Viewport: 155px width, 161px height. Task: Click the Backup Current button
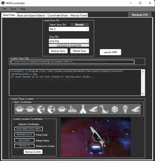point(33,152)
